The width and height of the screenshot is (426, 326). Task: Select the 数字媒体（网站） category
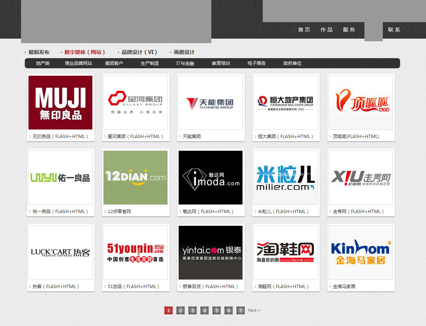pos(85,52)
